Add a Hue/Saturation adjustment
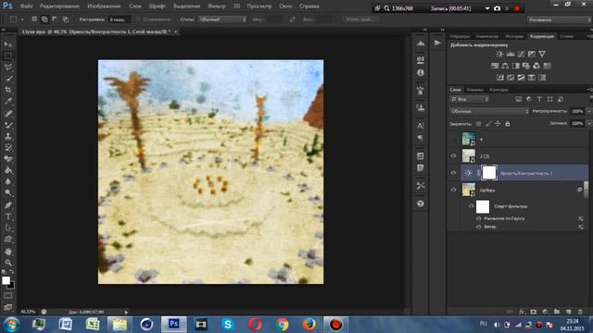 pos(495,66)
